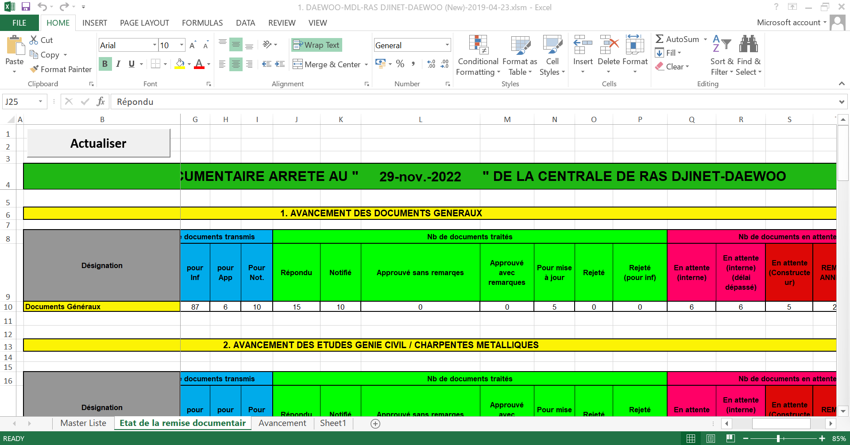Click the Borders icon

[155, 64]
